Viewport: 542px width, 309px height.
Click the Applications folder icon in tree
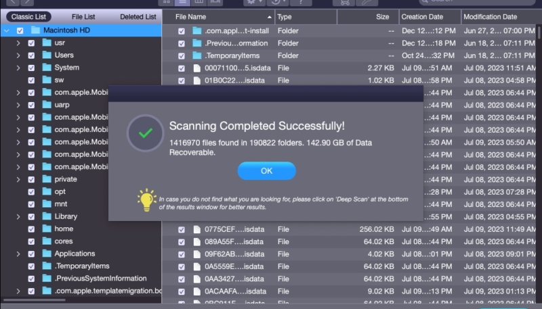(47, 254)
